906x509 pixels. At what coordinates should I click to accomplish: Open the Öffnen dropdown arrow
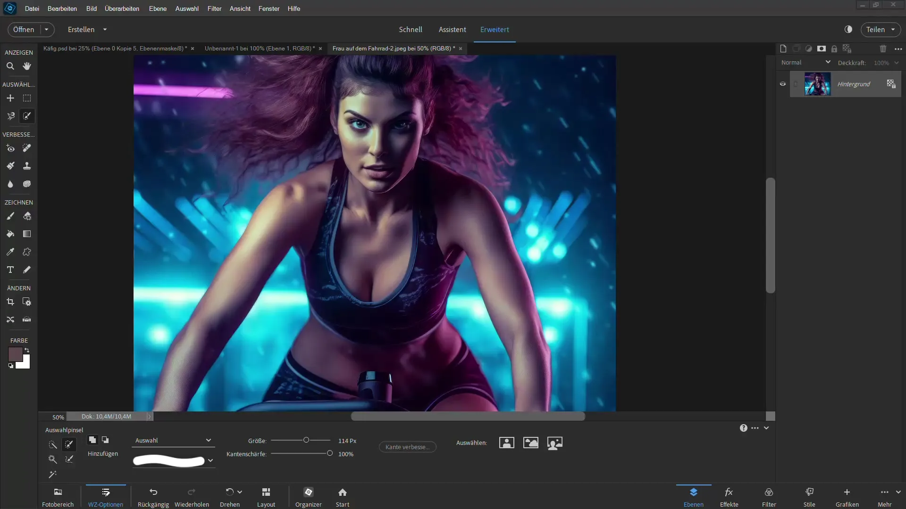47,29
